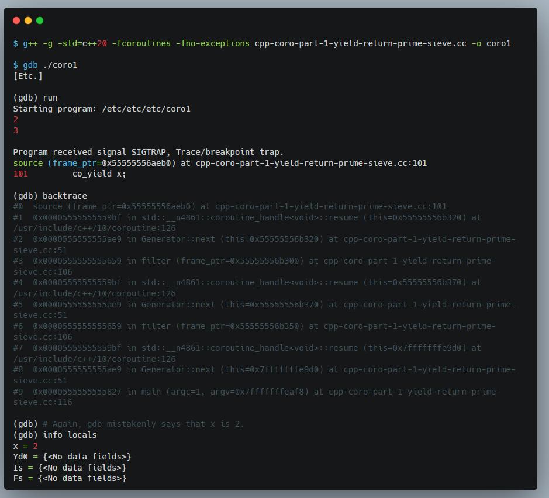Click backtrace frame #0 source entry
The width and height of the screenshot is (549, 498).
click(230, 206)
